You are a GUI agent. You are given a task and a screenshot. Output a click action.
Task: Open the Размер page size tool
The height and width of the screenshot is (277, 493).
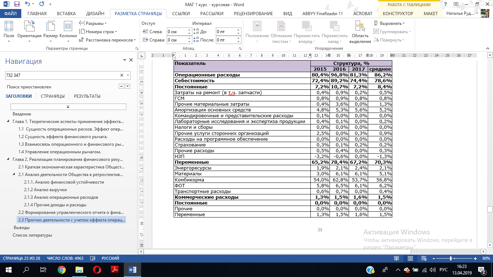(50, 28)
